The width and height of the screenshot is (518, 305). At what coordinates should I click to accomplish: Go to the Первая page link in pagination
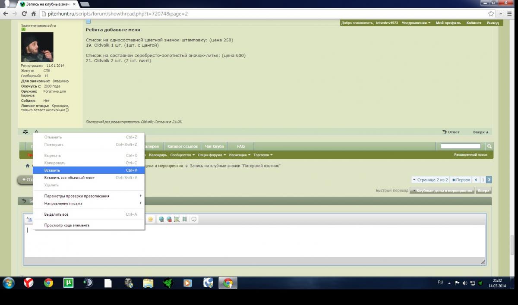pyautogui.click(x=461, y=179)
